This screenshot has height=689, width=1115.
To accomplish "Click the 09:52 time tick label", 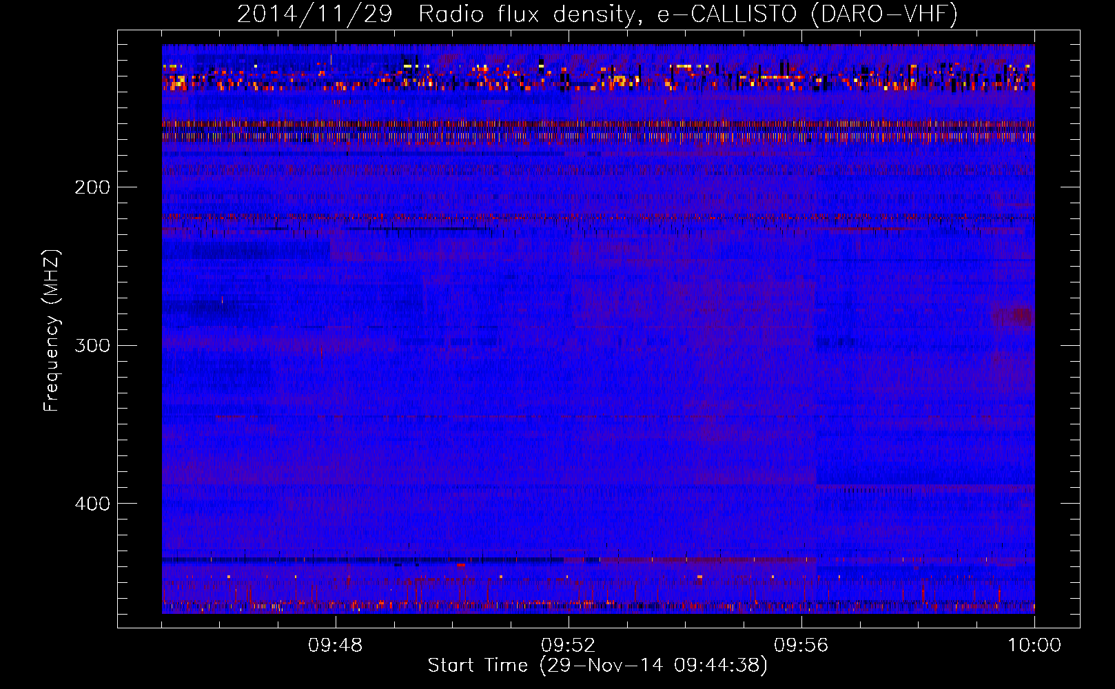I will click(x=569, y=646).
